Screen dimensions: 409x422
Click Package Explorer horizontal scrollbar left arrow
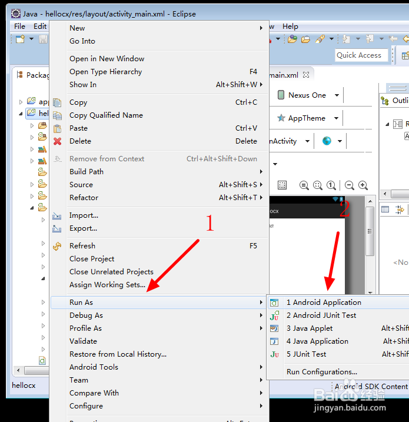pyautogui.click(x=18, y=370)
